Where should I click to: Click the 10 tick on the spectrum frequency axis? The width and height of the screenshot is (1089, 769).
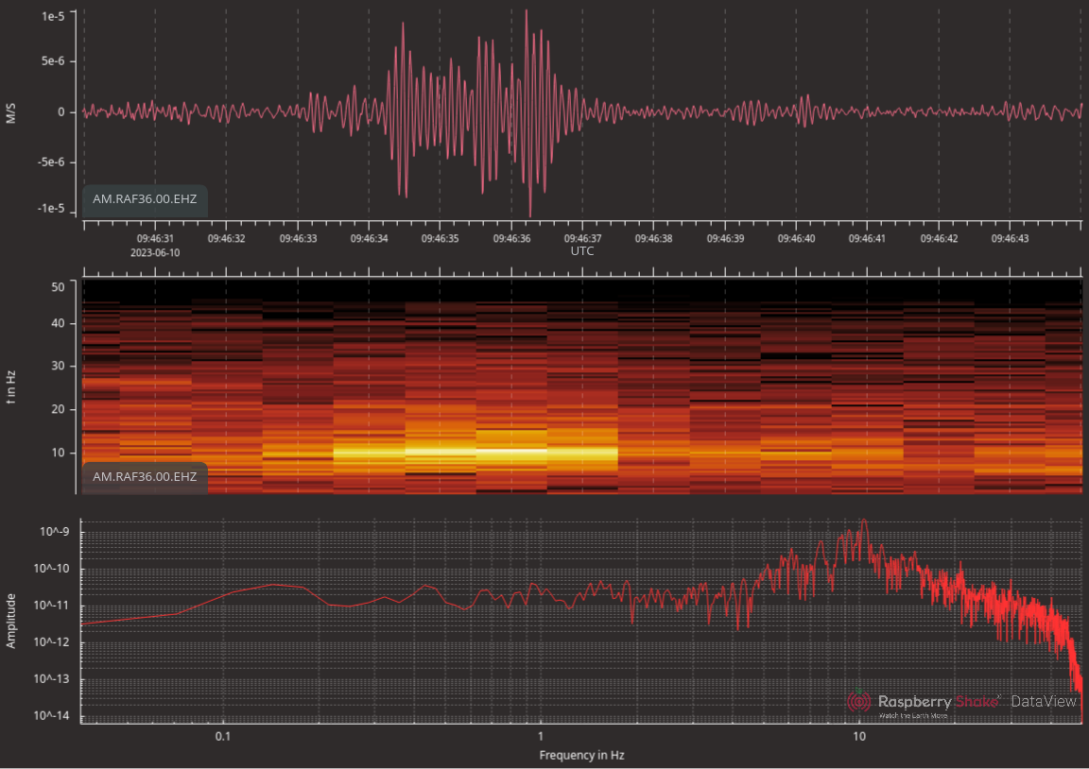(859, 736)
